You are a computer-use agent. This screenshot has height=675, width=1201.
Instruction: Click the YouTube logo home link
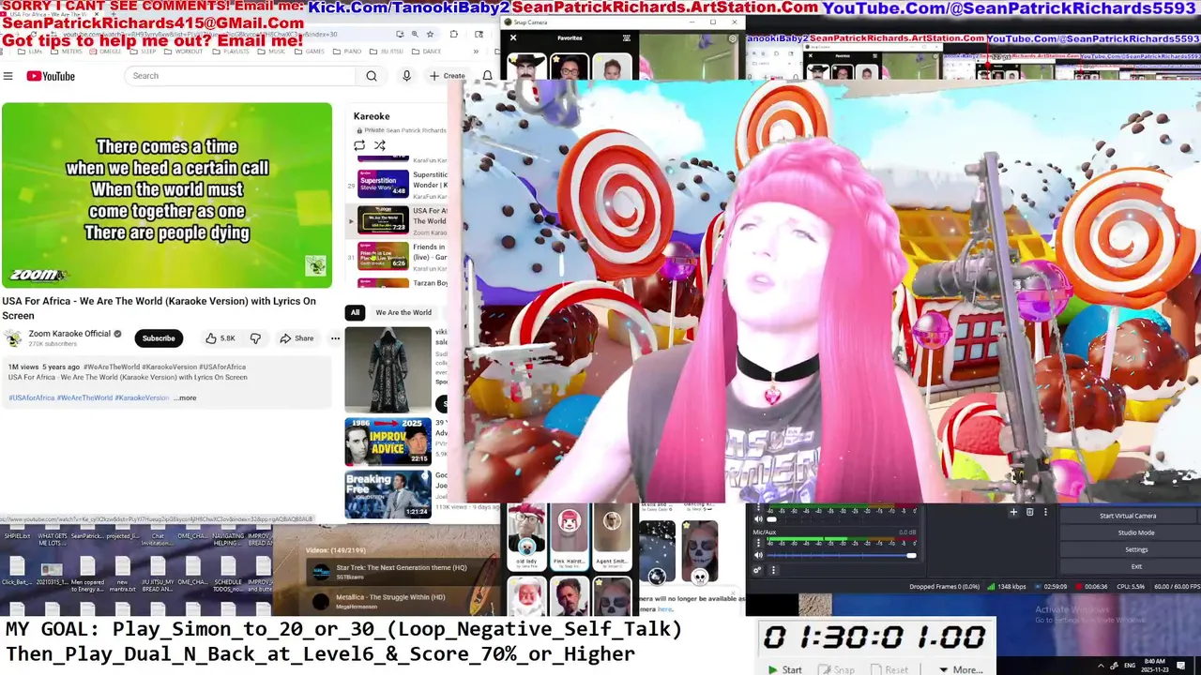tap(51, 76)
